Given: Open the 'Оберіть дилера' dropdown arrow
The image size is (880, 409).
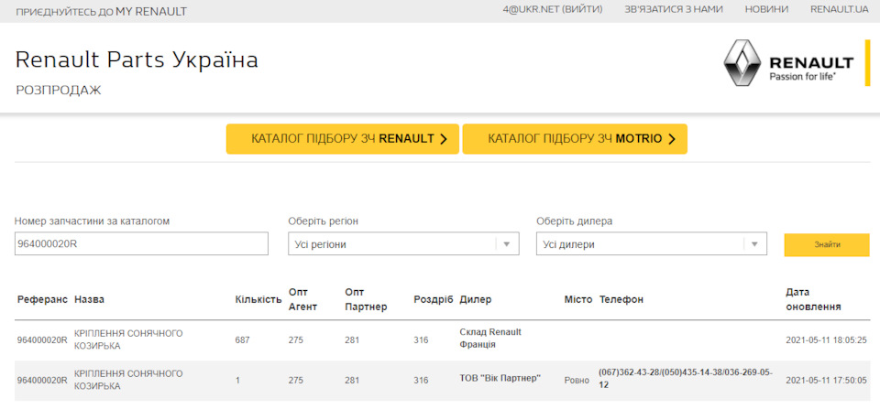Looking at the screenshot, I should pyautogui.click(x=754, y=244).
